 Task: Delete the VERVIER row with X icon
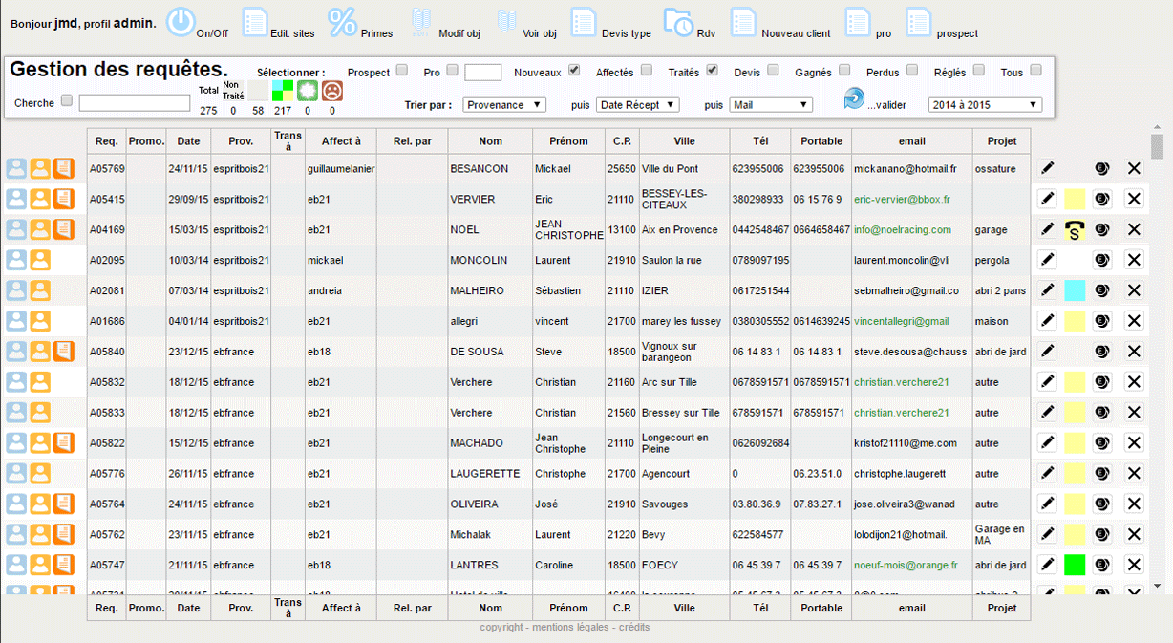(x=1134, y=199)
